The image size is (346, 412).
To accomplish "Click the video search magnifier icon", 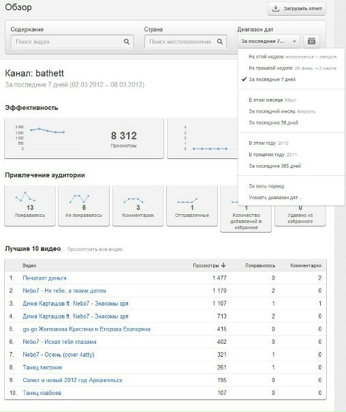I will click(x=127, y=42).
